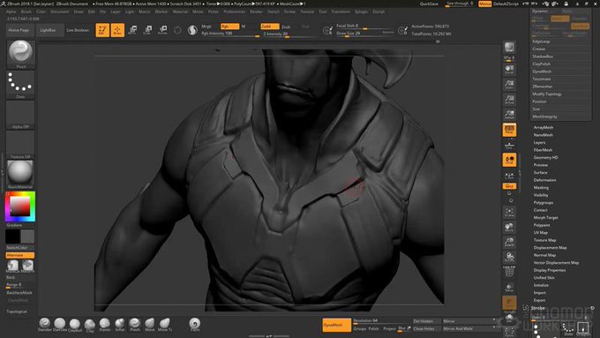Open the Brush menu
Screen dimensions: 600x338
click(x=26, y=11)
